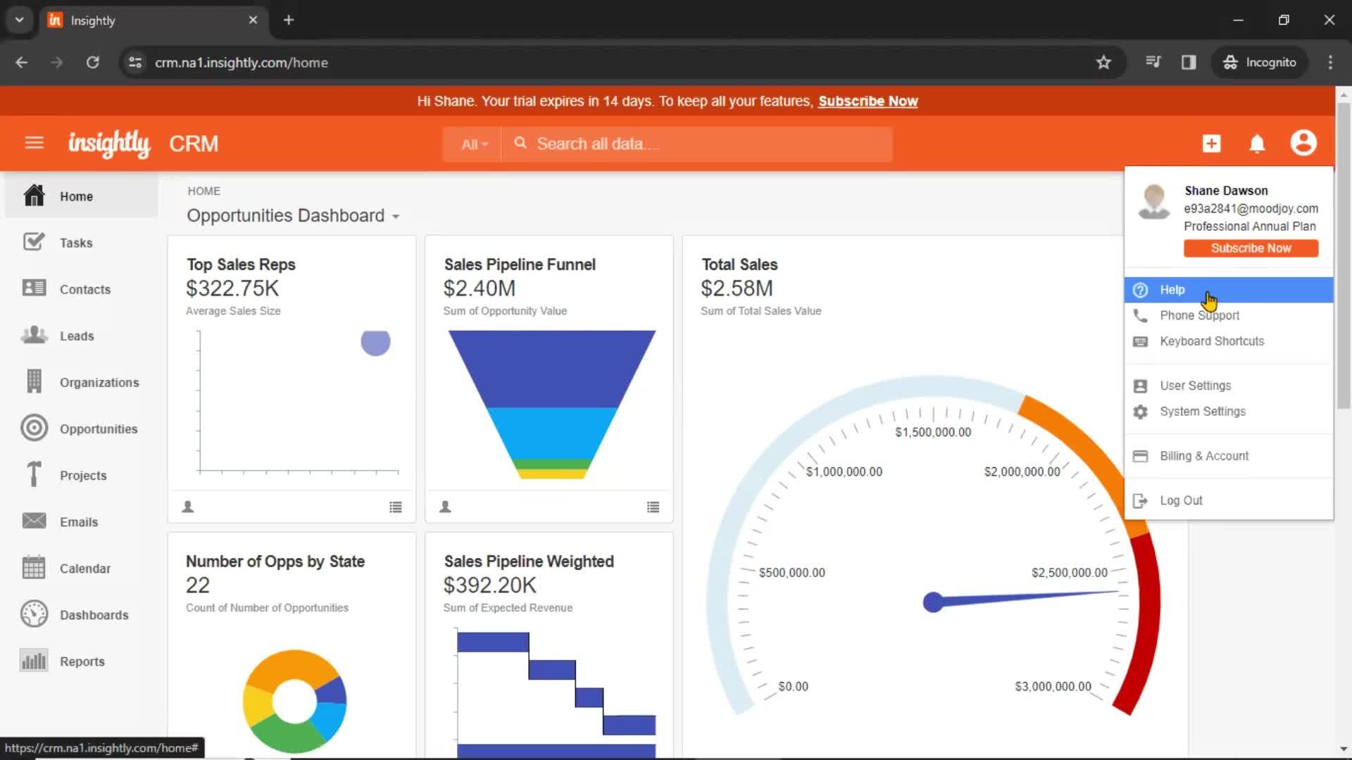Click the Sales Pipeline Weighted title
The width and height of the screenshot is (1352, 760).
click(529, 562)
